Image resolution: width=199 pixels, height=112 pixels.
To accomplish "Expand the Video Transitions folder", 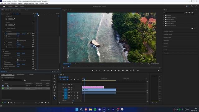I will [164, 26].
